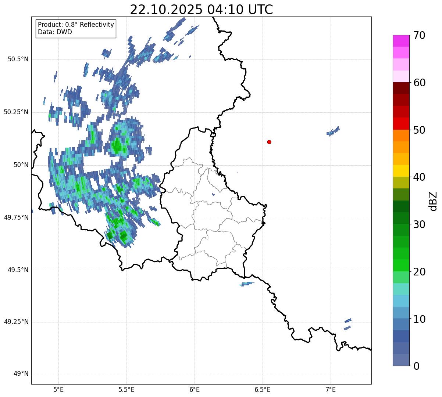Viewport: 442px width, 397px height.
Task: Pick the dark maroon swatch below 60
Action: [401, 88]
